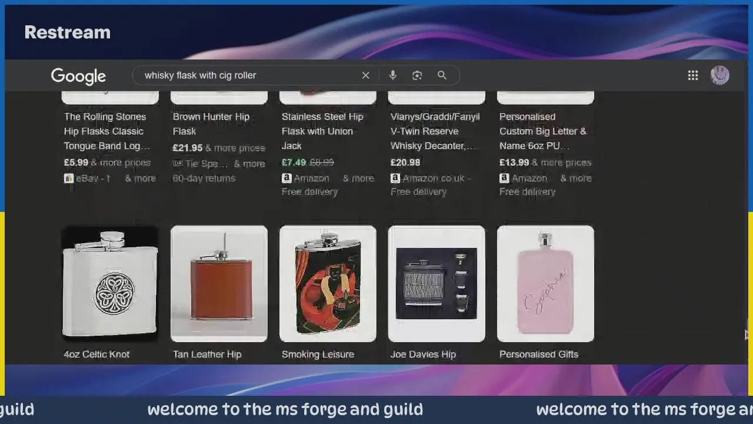
Task: Click the Google logo
Action: click(x=78, y=76)
